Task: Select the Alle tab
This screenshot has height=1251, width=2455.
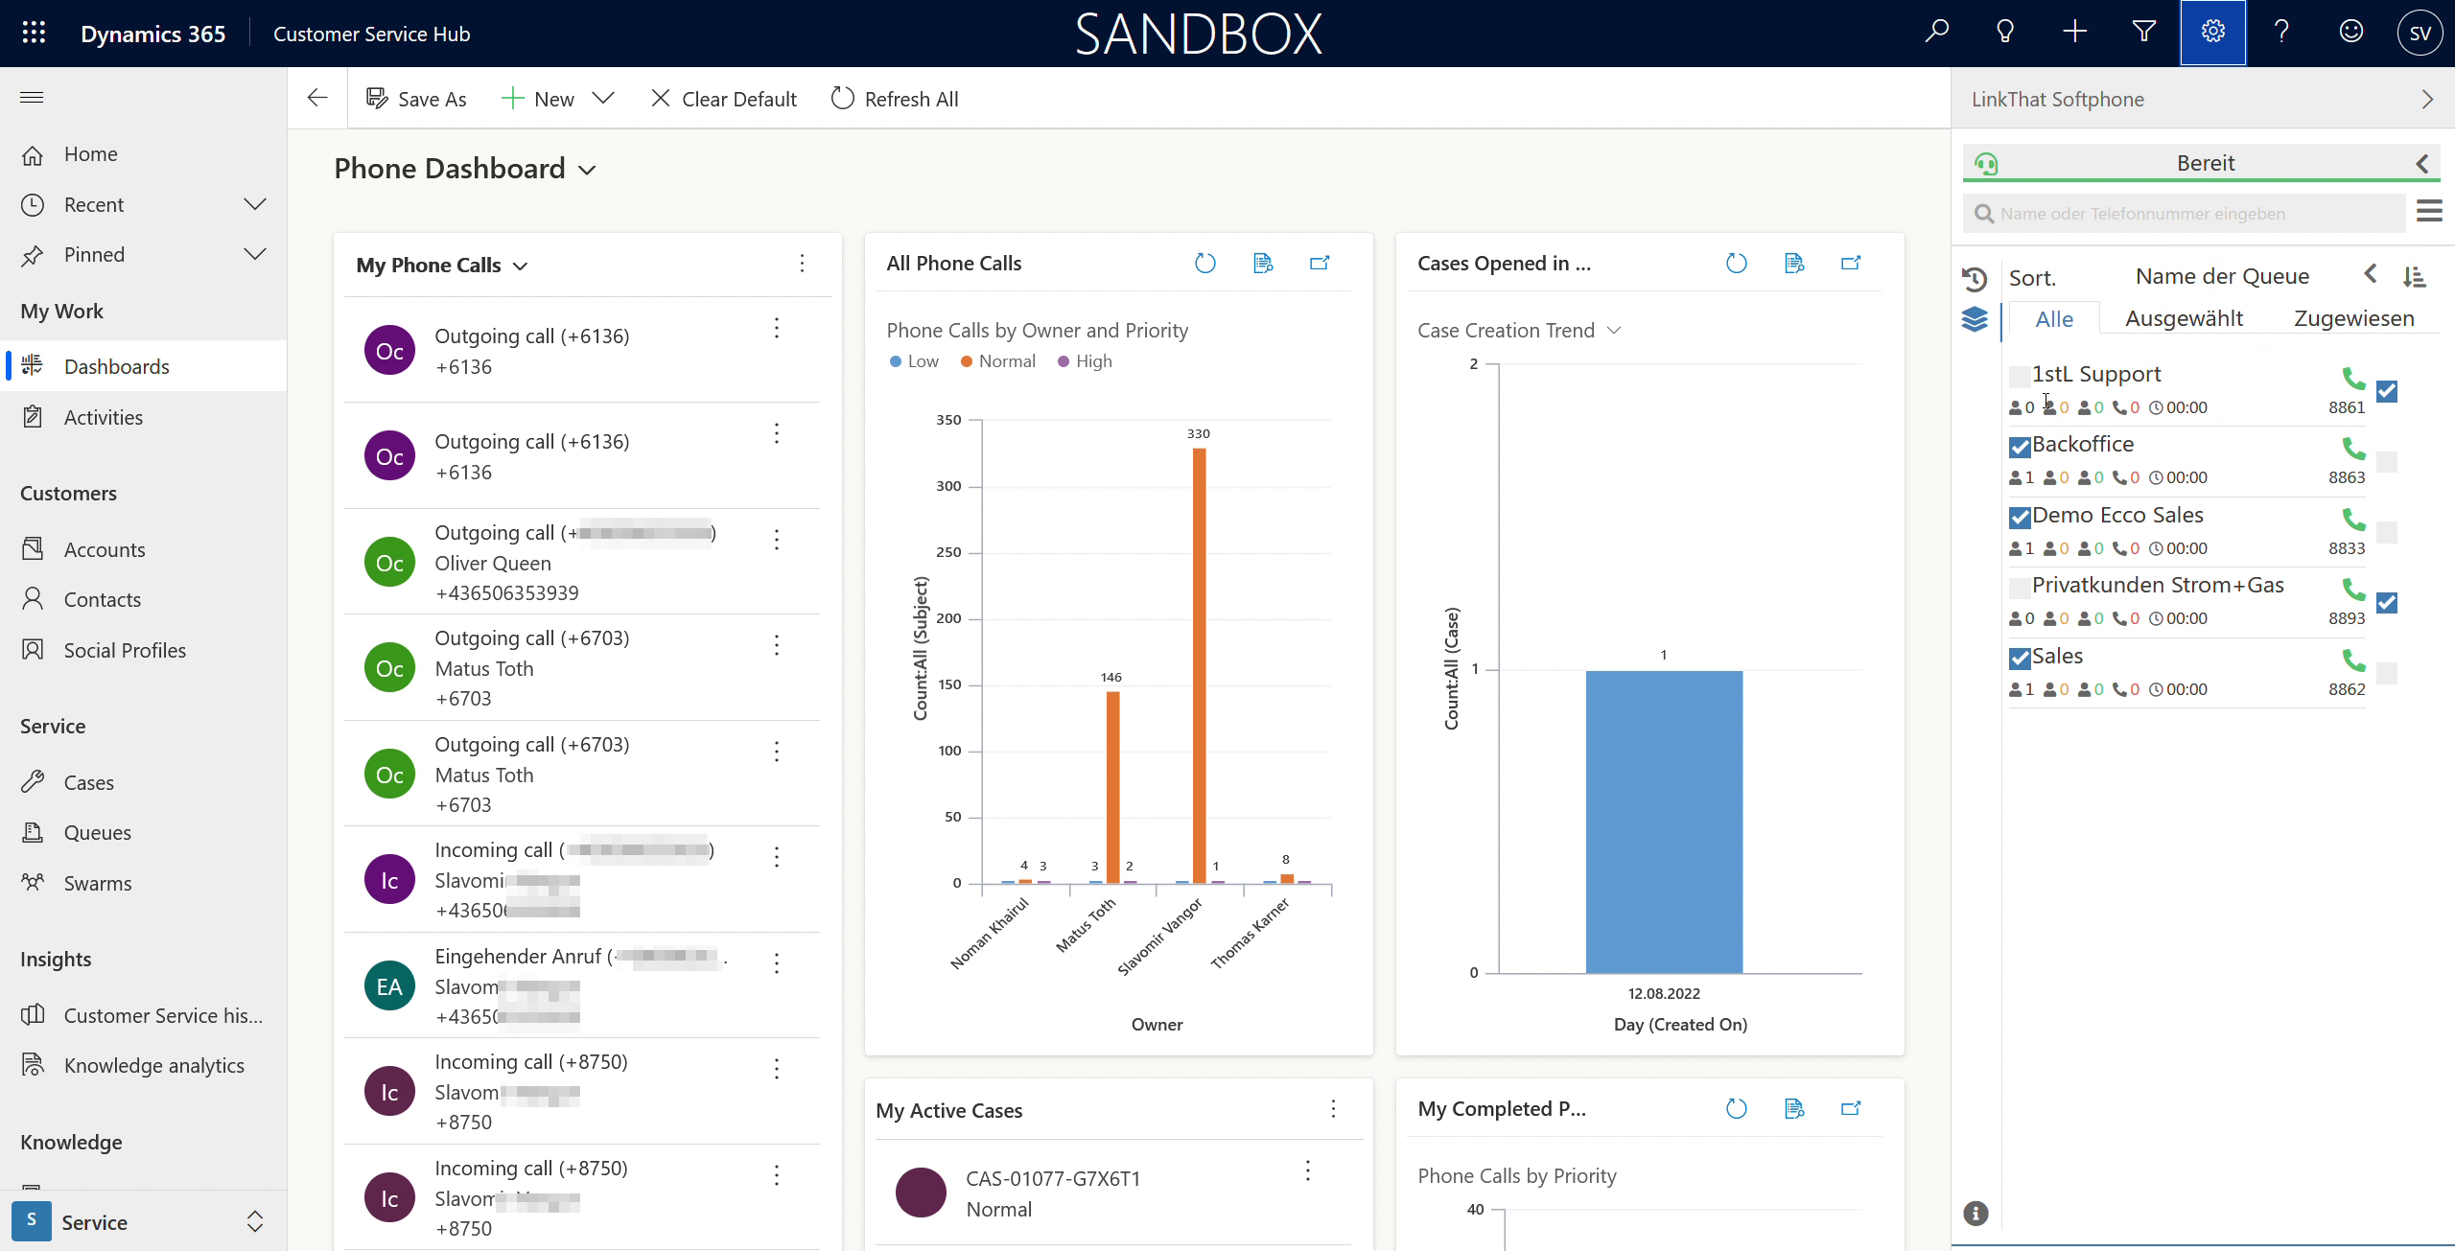Action: (x=2054, y=318)
